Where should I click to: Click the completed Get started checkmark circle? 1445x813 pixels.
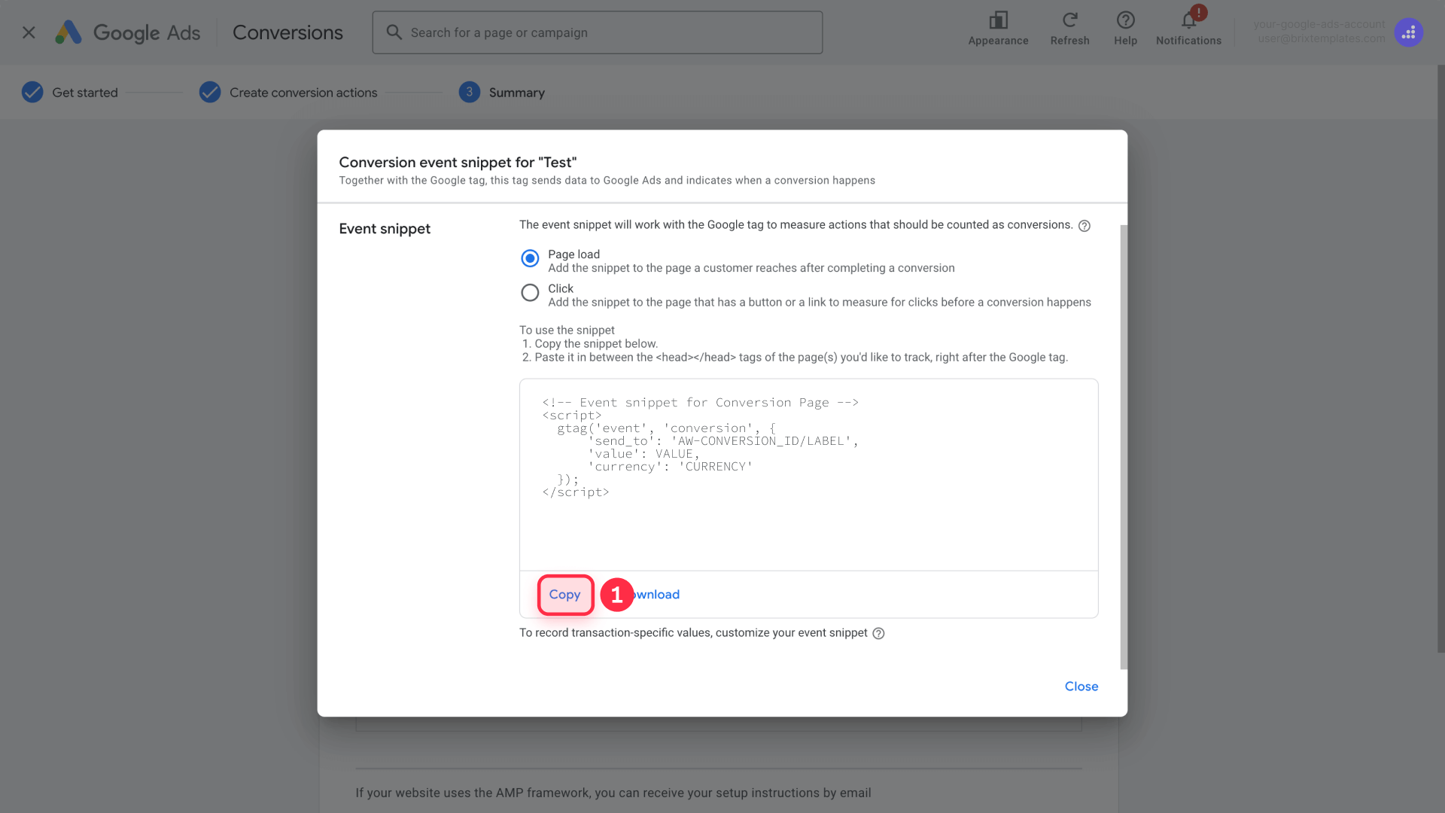[x=32, y=92]
